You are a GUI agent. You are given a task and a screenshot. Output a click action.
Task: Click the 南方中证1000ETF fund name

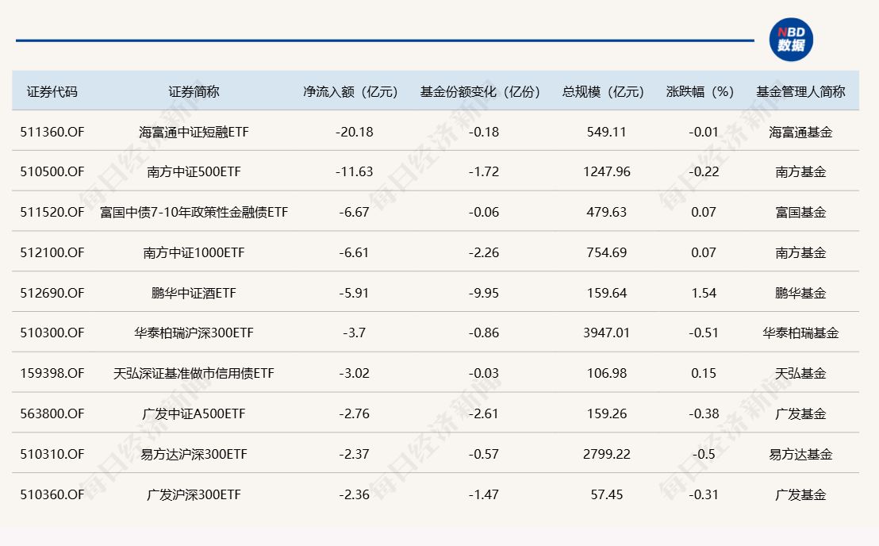pyautogui.click(x=194, y=252)
